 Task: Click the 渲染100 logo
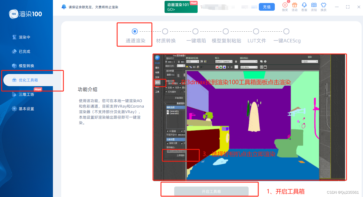point(25,13)
